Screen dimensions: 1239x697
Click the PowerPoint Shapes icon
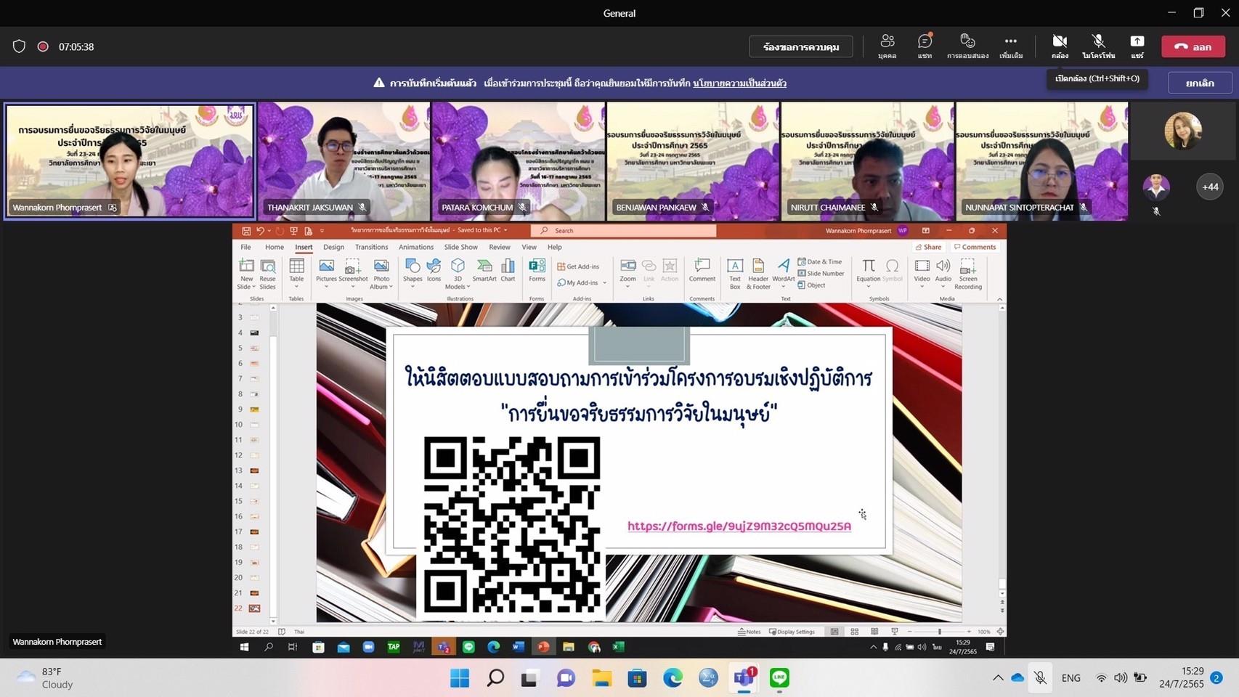pyautogui.click(x=413, y=271)
